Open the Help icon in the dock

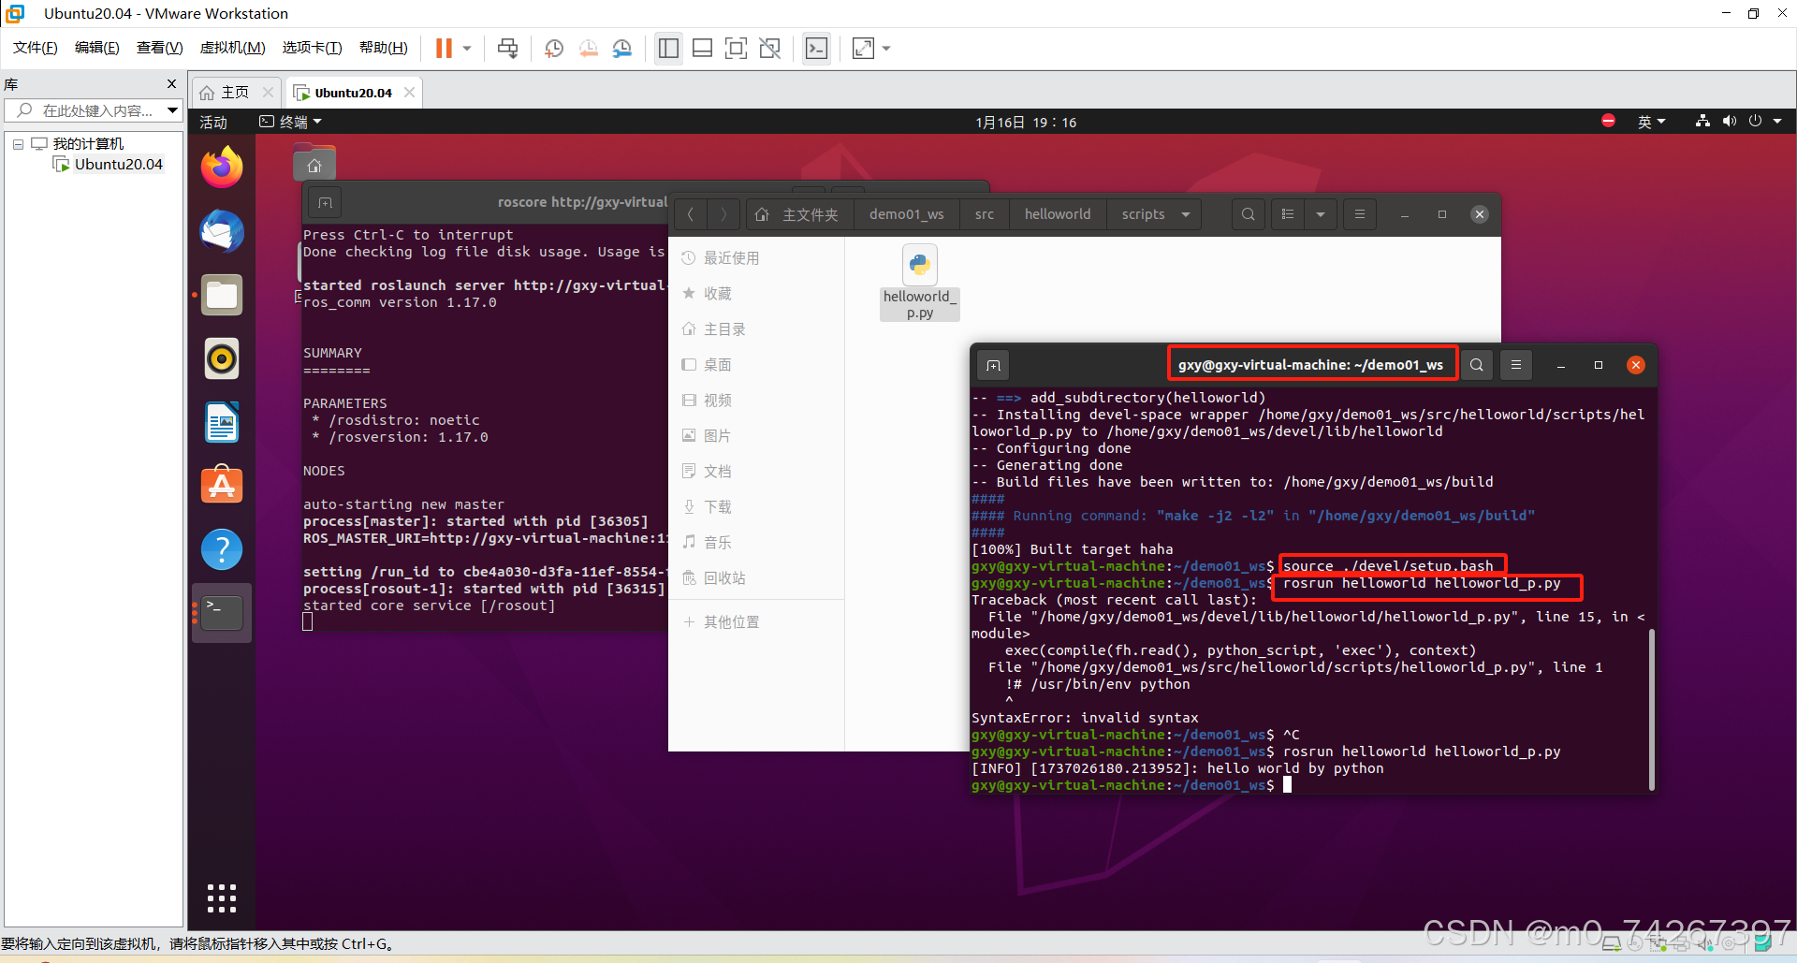(222, 549)
